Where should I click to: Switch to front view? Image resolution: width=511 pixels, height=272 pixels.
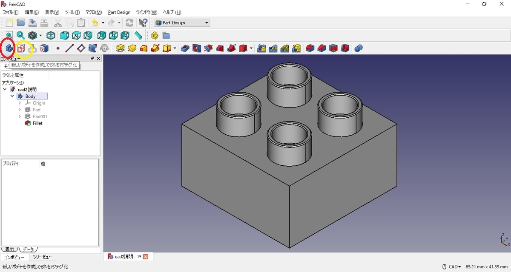64,35
